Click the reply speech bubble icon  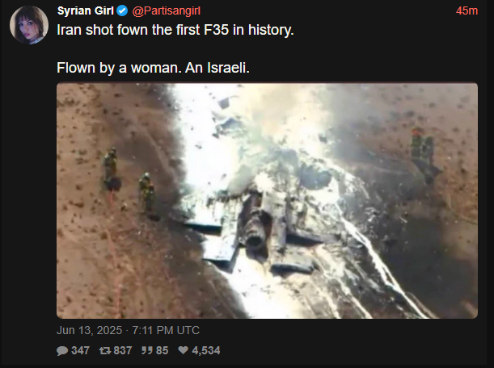[x=62, y=350]
